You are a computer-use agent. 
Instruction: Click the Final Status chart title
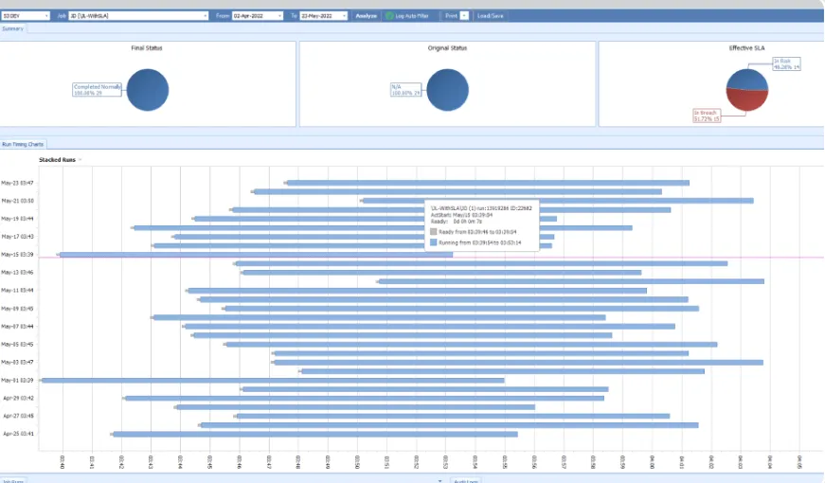[147, 48]
